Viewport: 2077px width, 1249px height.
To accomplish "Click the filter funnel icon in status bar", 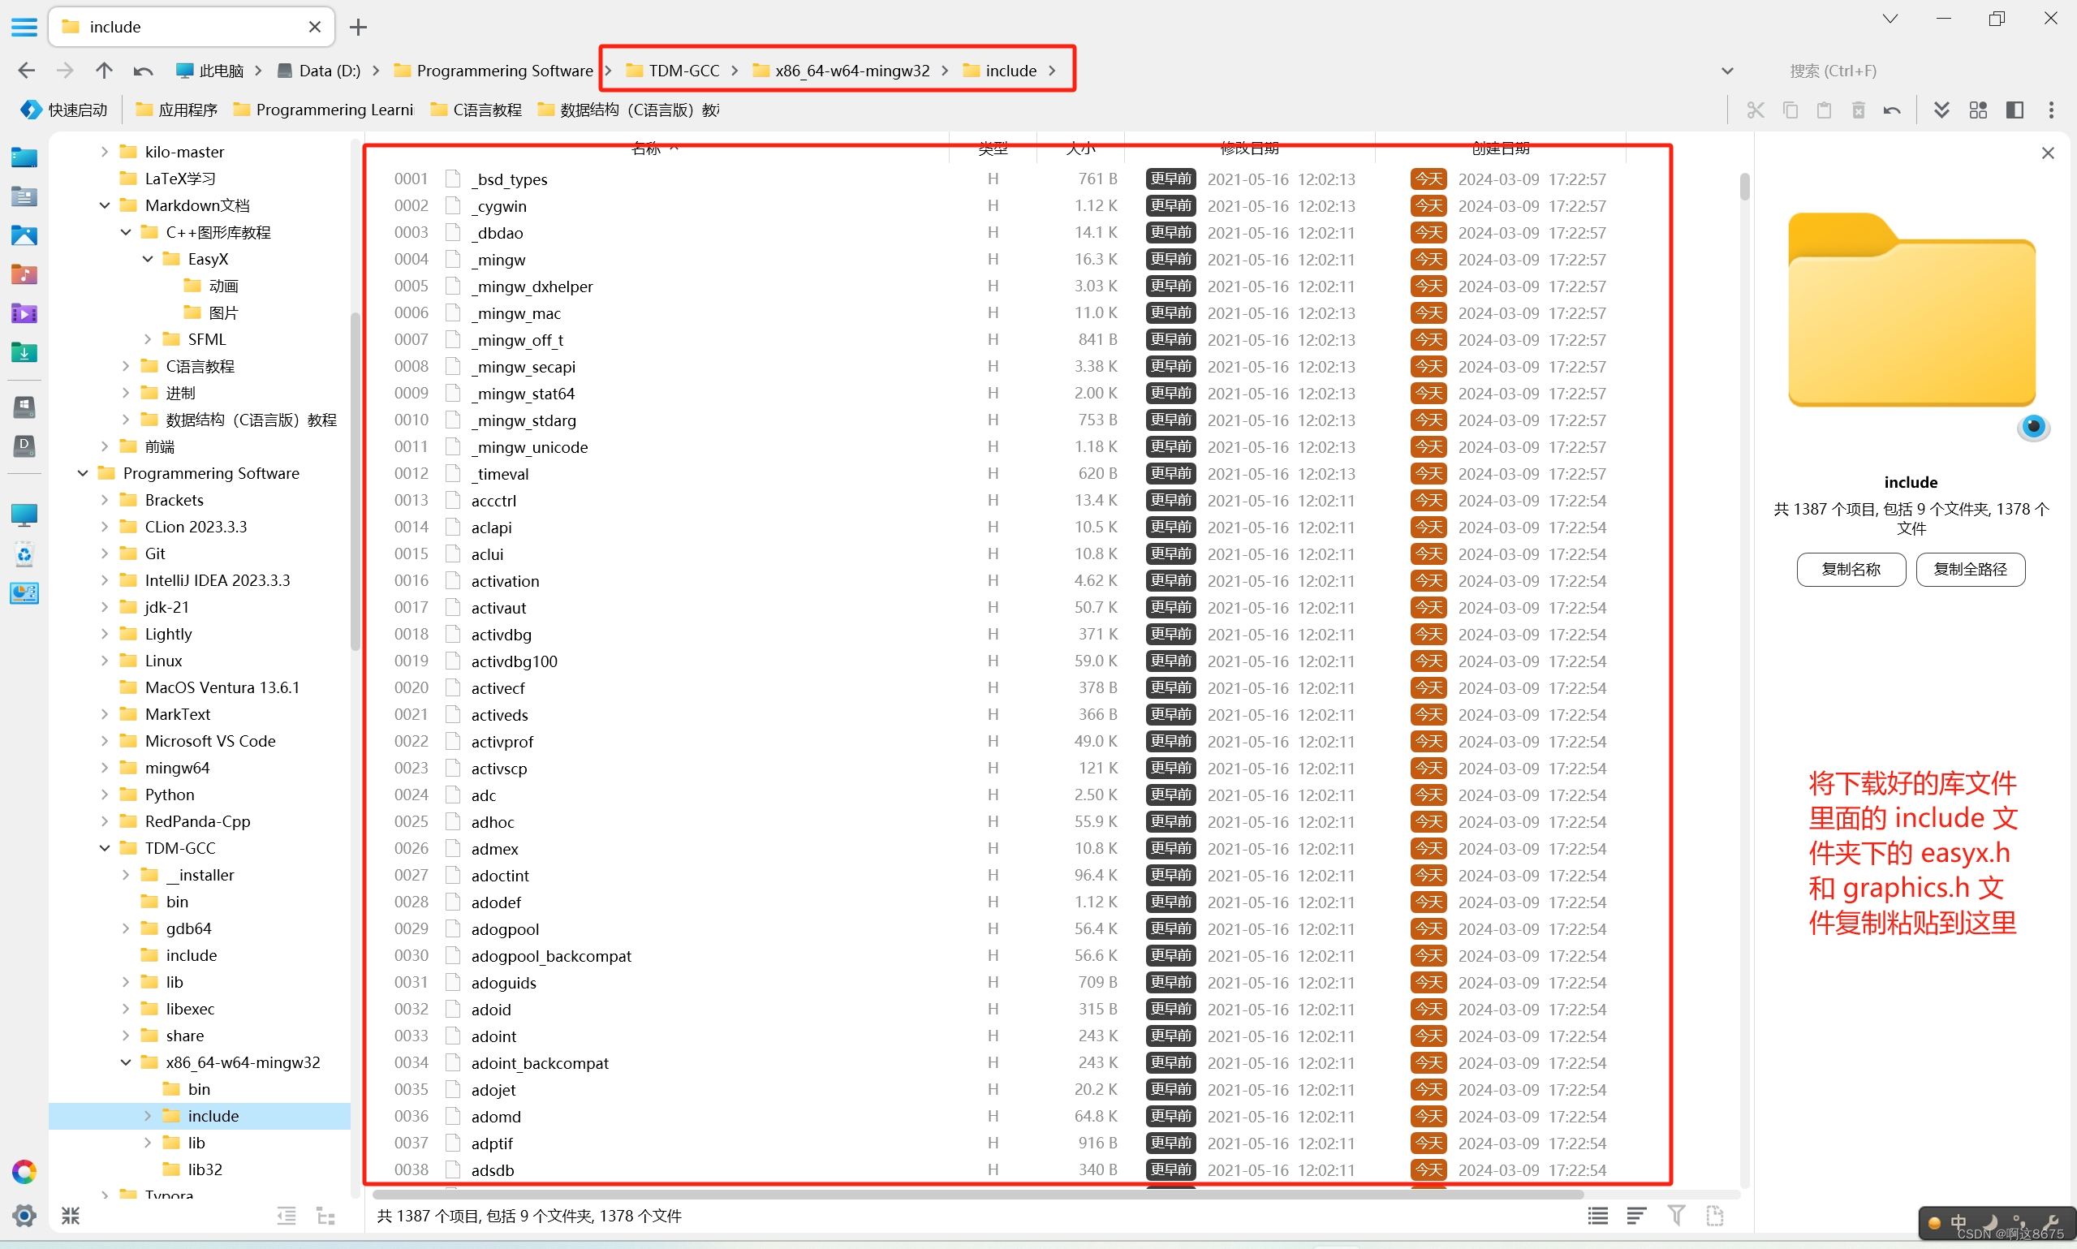I will 1675,1216.
